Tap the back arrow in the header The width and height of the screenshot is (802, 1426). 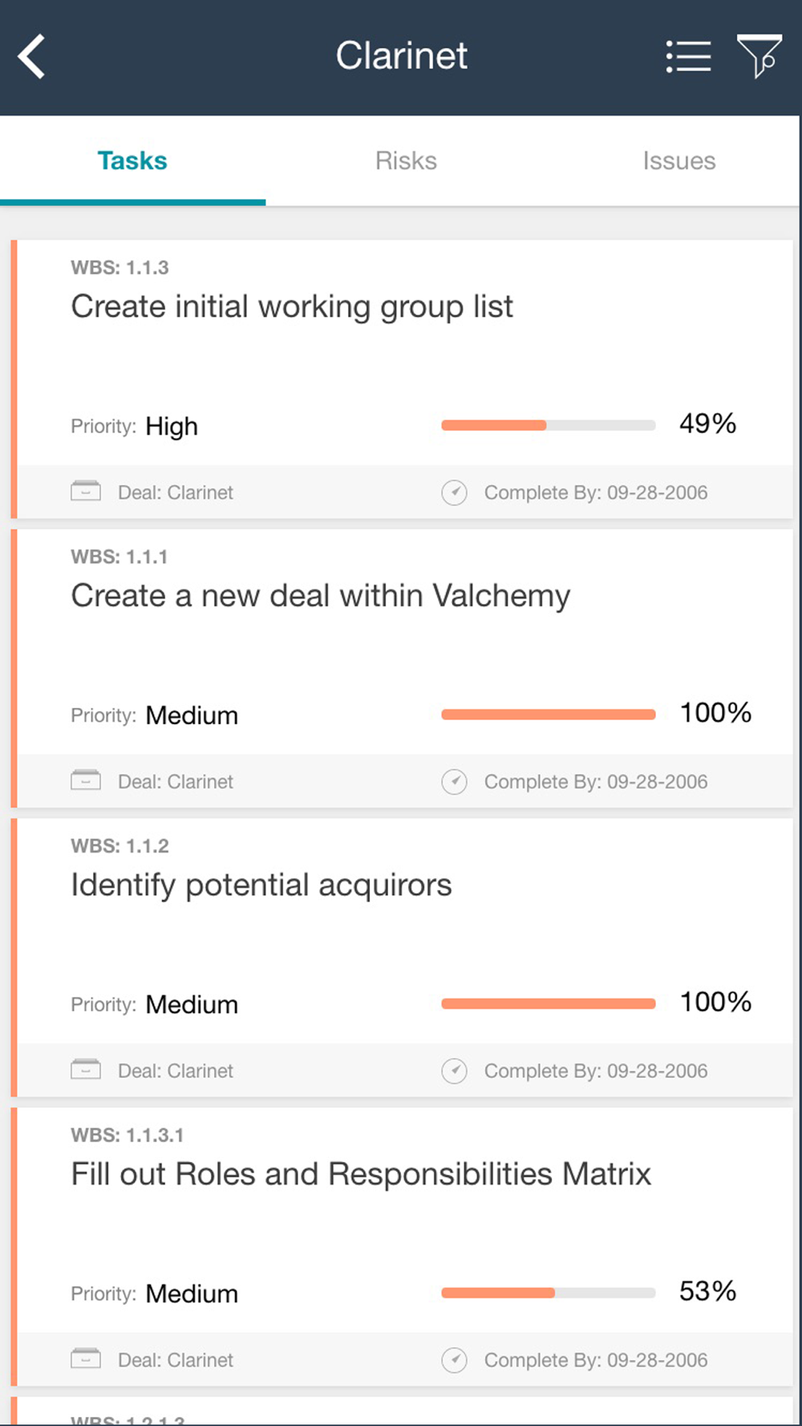32,57
